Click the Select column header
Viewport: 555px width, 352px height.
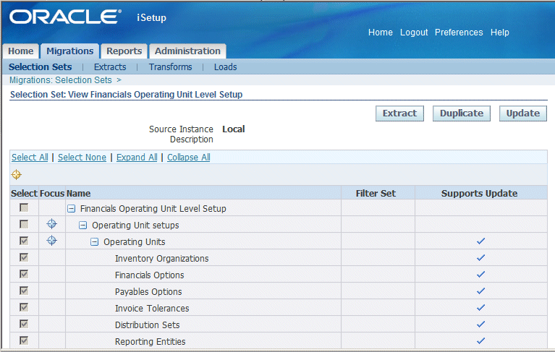[24, 193]
